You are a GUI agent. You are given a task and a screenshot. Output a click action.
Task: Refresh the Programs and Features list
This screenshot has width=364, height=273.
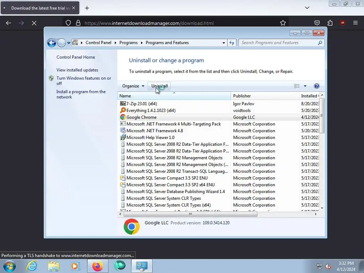click(232, 43)
